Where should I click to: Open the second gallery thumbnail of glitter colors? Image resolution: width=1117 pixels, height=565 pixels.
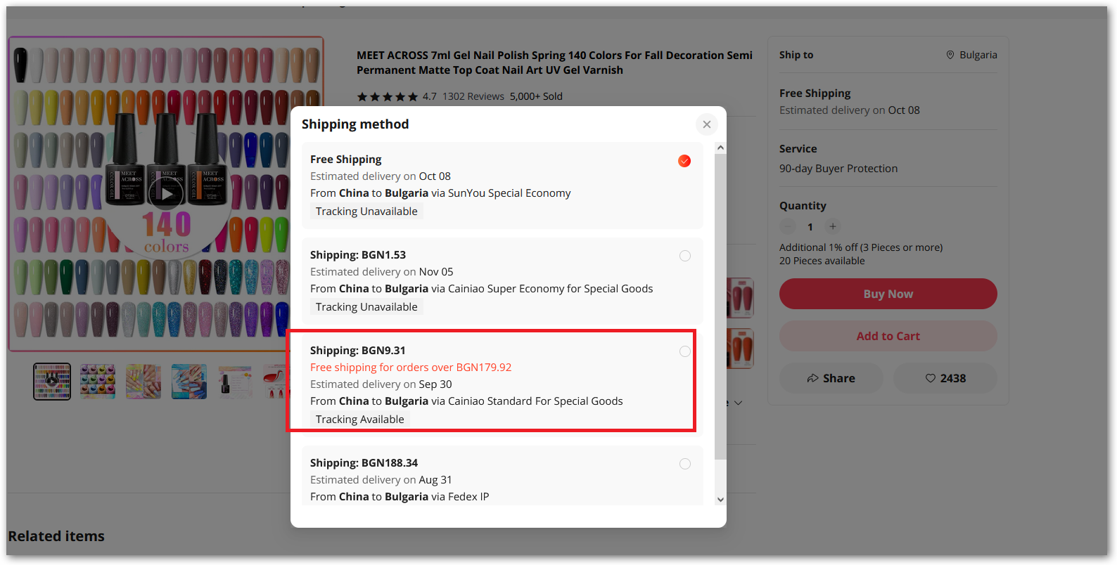click(98, 382)
